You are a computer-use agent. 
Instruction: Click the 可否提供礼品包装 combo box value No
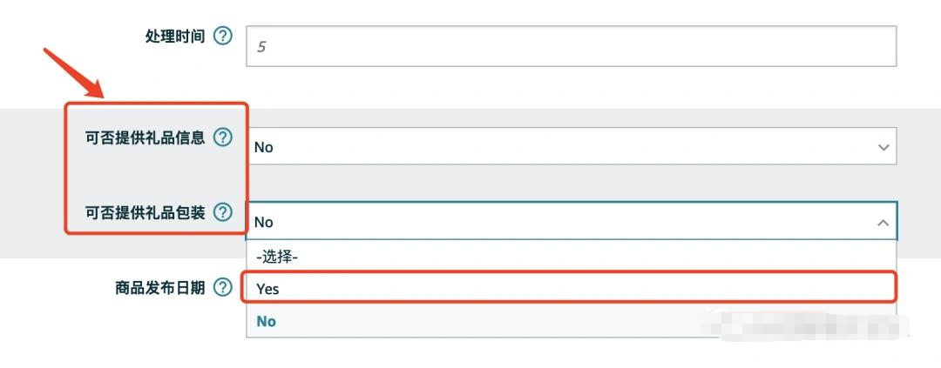click(x=571, y=222)
